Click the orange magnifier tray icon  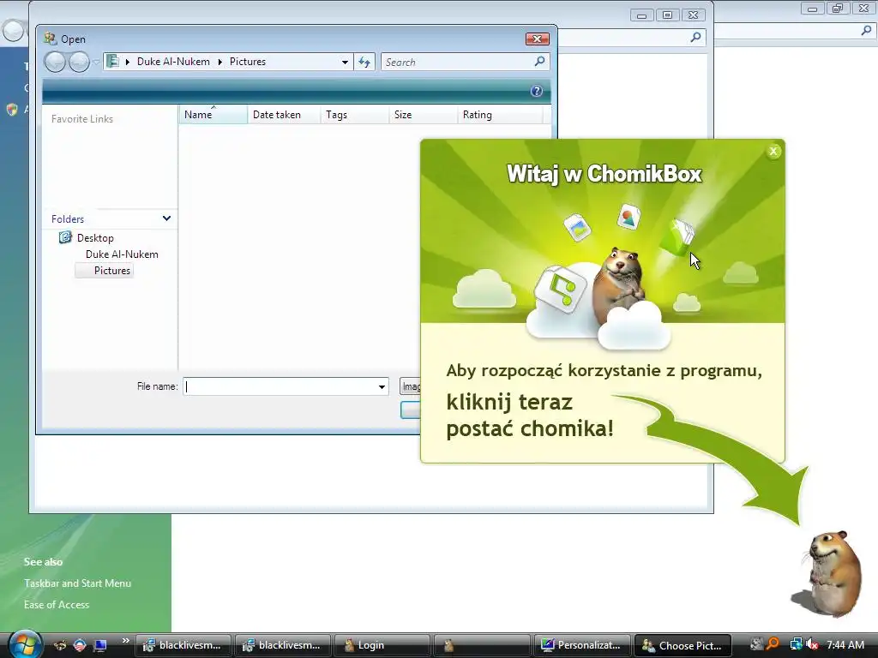[773, 644]
